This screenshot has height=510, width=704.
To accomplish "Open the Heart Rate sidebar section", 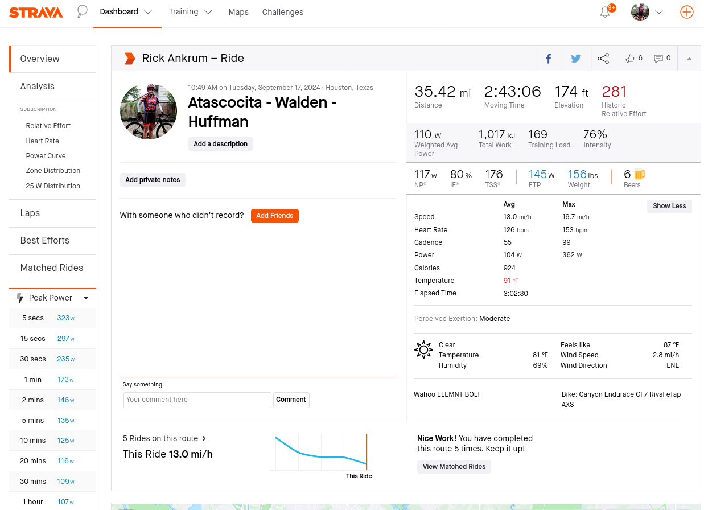I will pos(43,141).
